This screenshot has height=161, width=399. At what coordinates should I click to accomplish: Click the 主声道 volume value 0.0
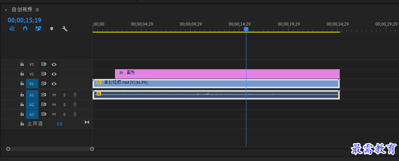coord(60,124)
